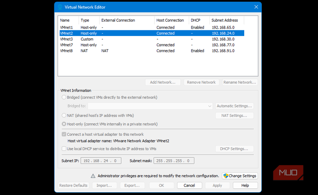Screen dimensions: 318x195
Task: Click the Host virtual adapter name text
Action: [x=118, y=141]
